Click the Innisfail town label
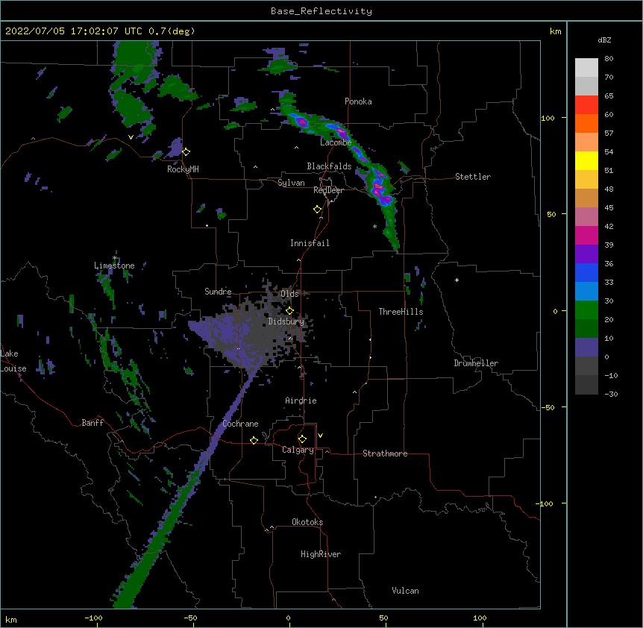The image size is (643, 628). pos(310,243)
